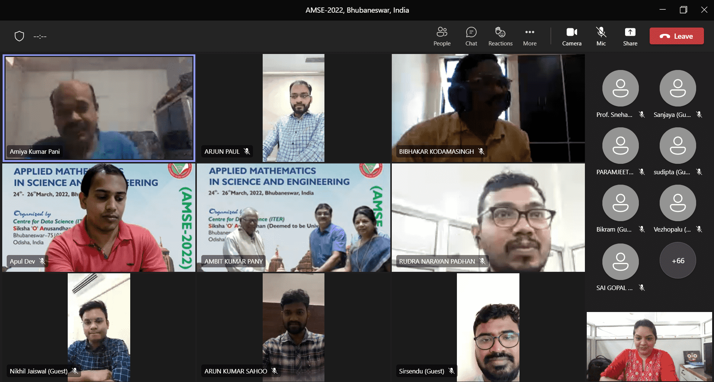
Task: Toggle the Camera off
Action: click(x=571, y=36)
